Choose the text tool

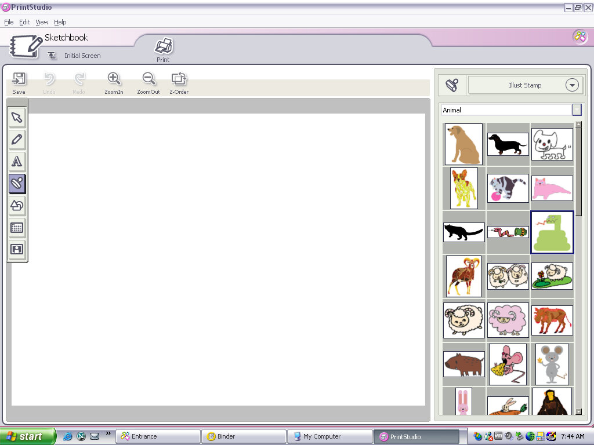(17, 162)
